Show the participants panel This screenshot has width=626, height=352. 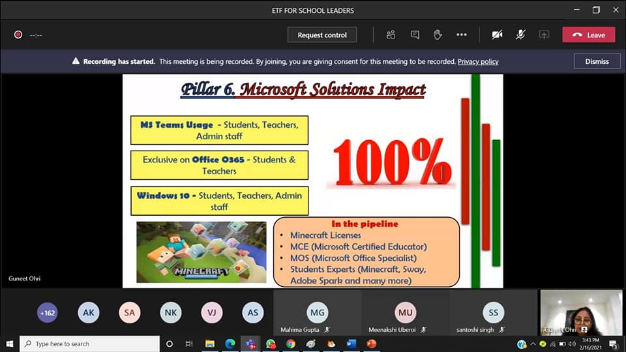(x=391, y=35)
